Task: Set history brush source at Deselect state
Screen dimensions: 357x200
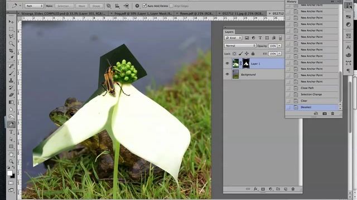Action: (x=288, y=107)
